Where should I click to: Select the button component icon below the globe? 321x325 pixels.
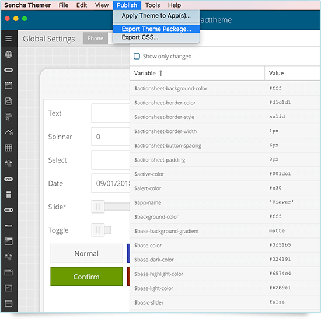click(x=9, y=70)
